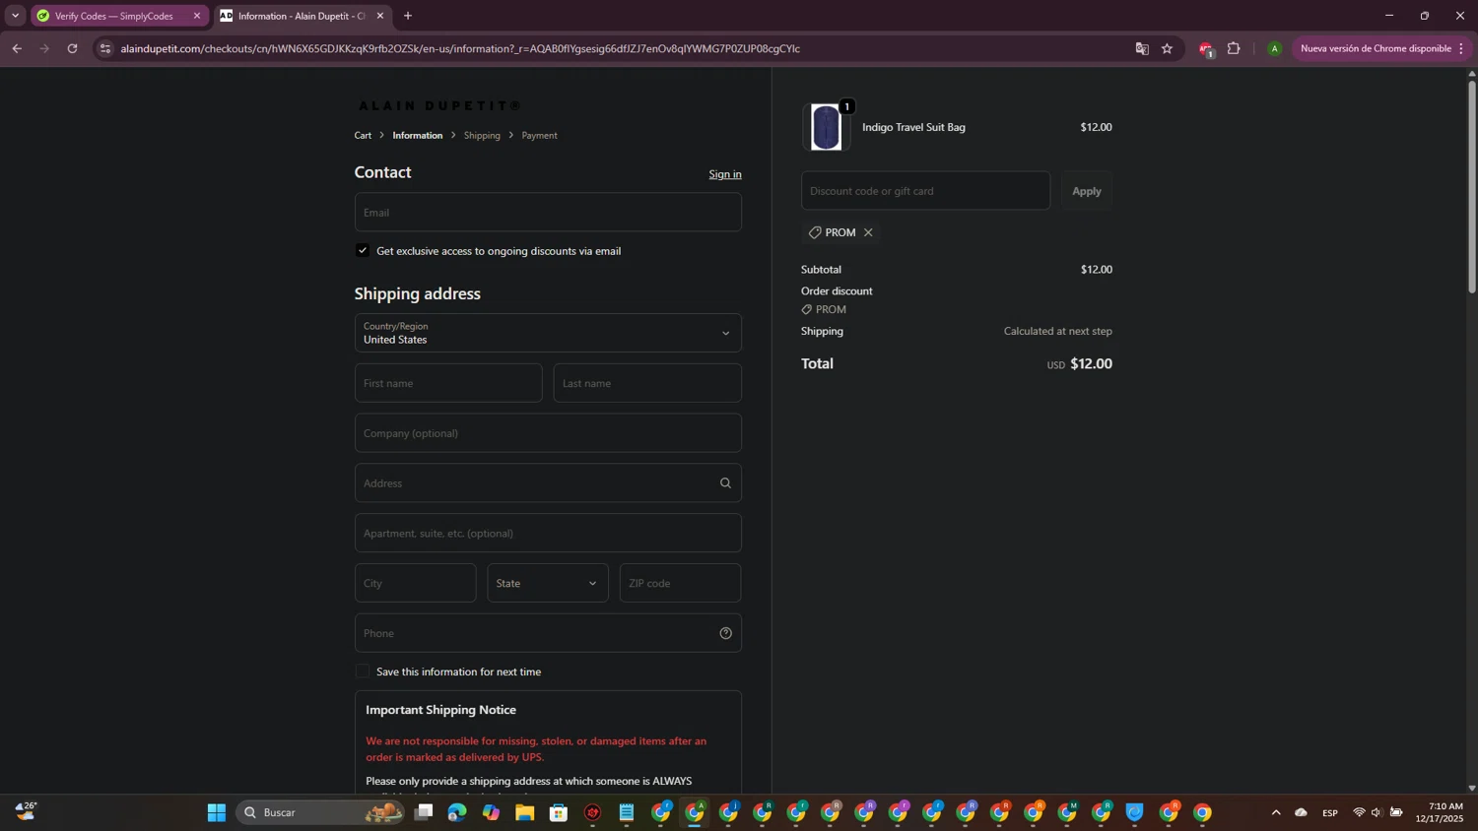Screen dimensions: 1478x831
Task: View site information icon in address bar
Action: (105, 48)
